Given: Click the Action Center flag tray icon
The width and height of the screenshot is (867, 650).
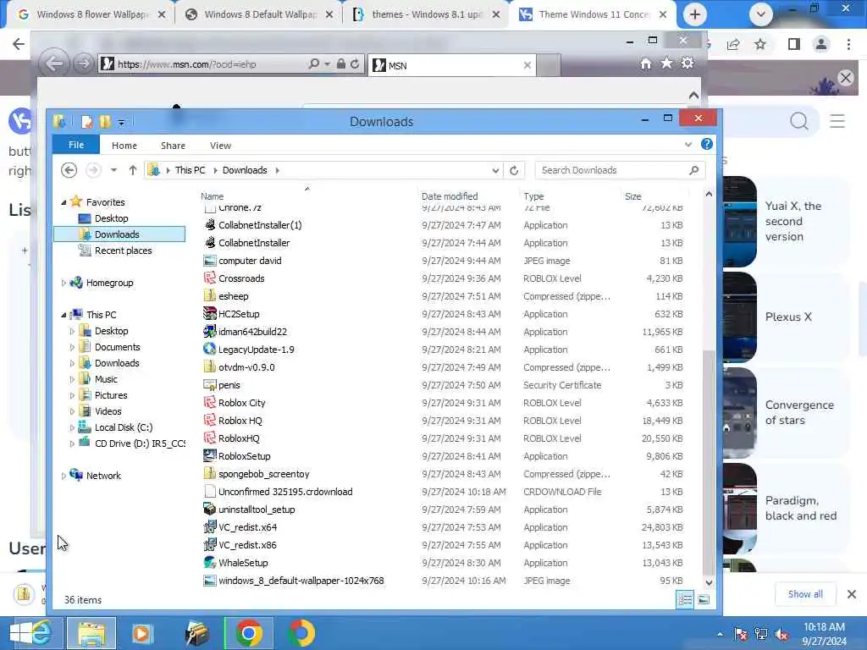Looking at the screenshot, I should 740,635.
